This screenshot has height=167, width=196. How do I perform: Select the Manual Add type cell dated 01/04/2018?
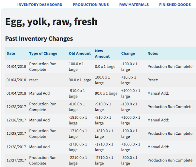pos(40,93)
